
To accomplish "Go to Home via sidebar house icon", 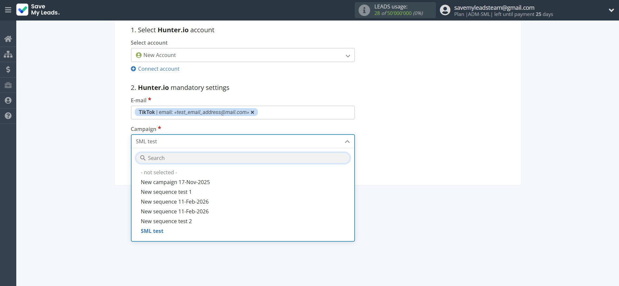I will (x=8, y=39).
